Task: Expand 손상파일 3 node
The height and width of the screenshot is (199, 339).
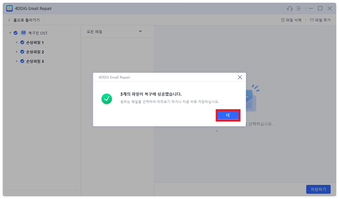Action: coord(16,61)
